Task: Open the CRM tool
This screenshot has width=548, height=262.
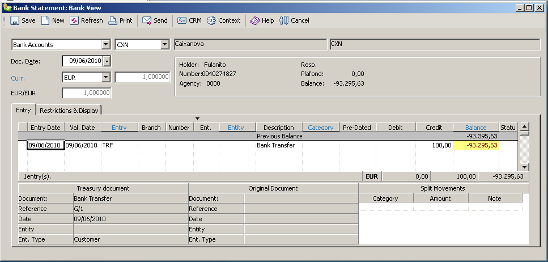Action: [182, 20]
